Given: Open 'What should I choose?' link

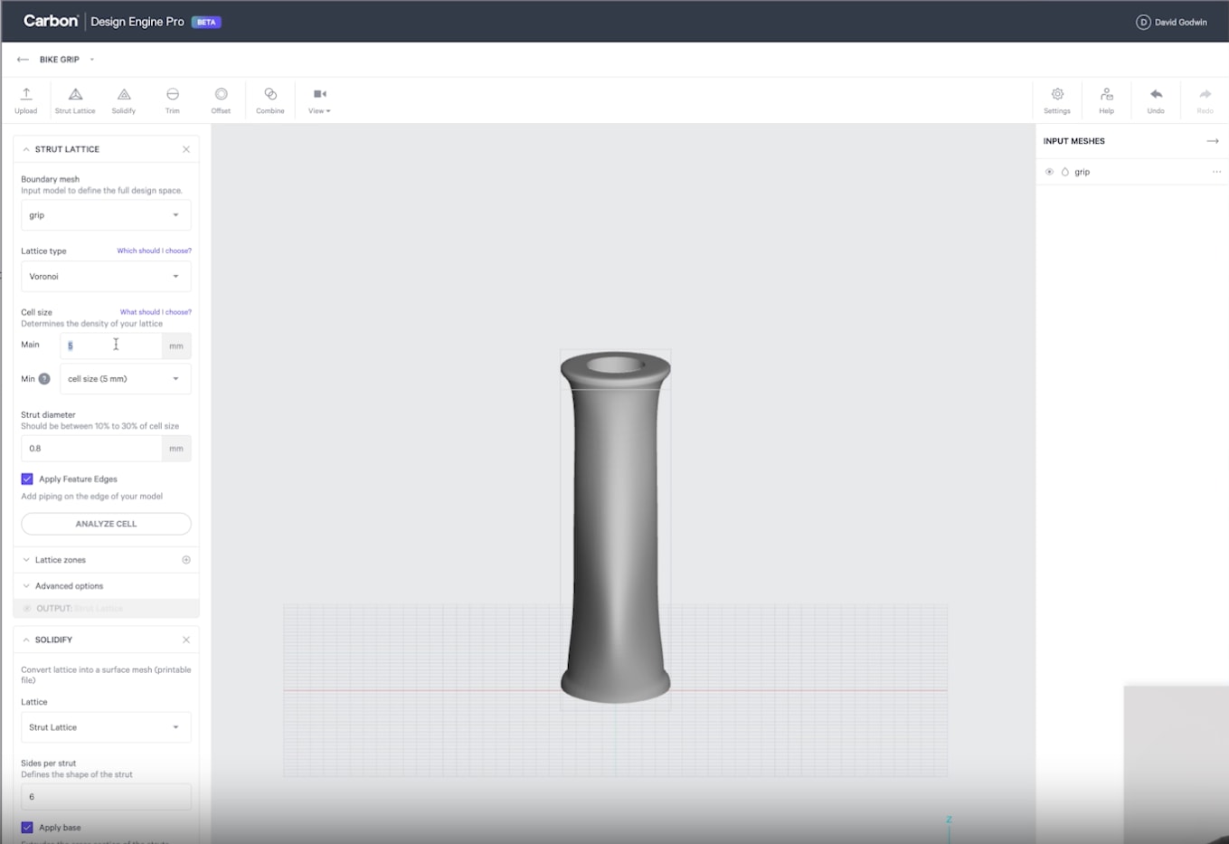Looking at the screenshot, I should [x=156, y=312].
